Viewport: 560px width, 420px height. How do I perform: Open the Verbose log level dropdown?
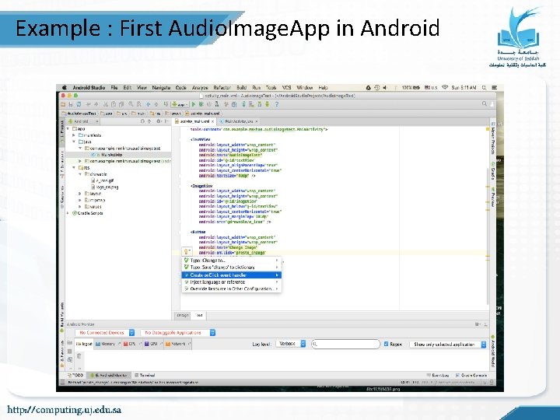[x=291, y=344]
